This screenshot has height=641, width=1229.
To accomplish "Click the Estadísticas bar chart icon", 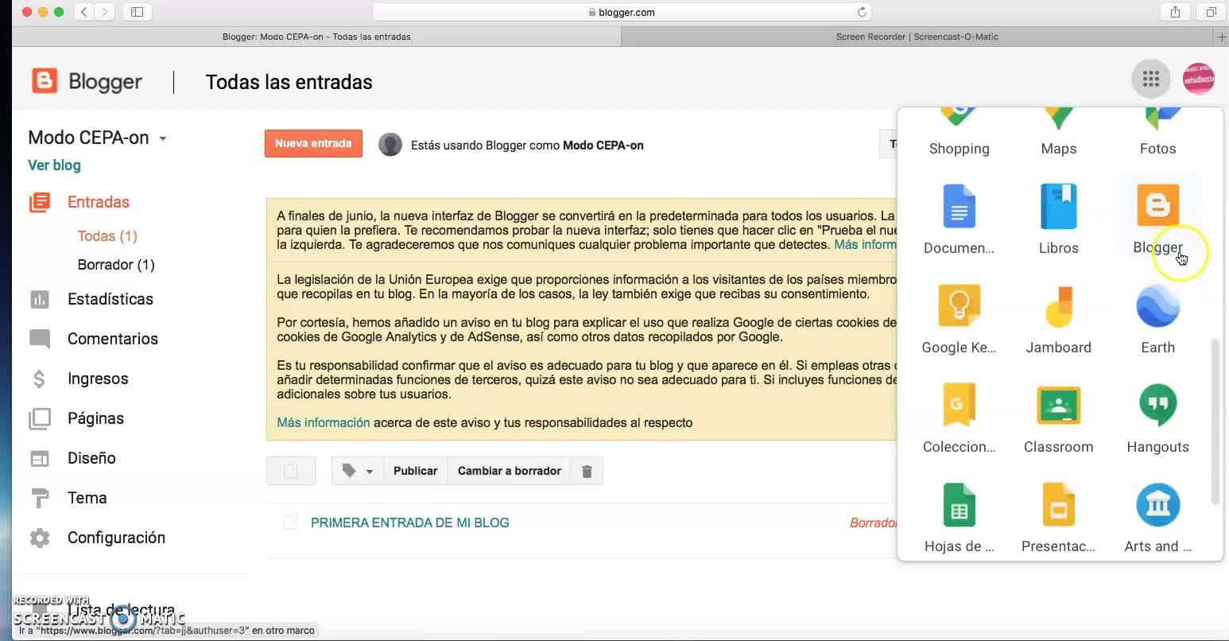I will [x=40, y=299].
